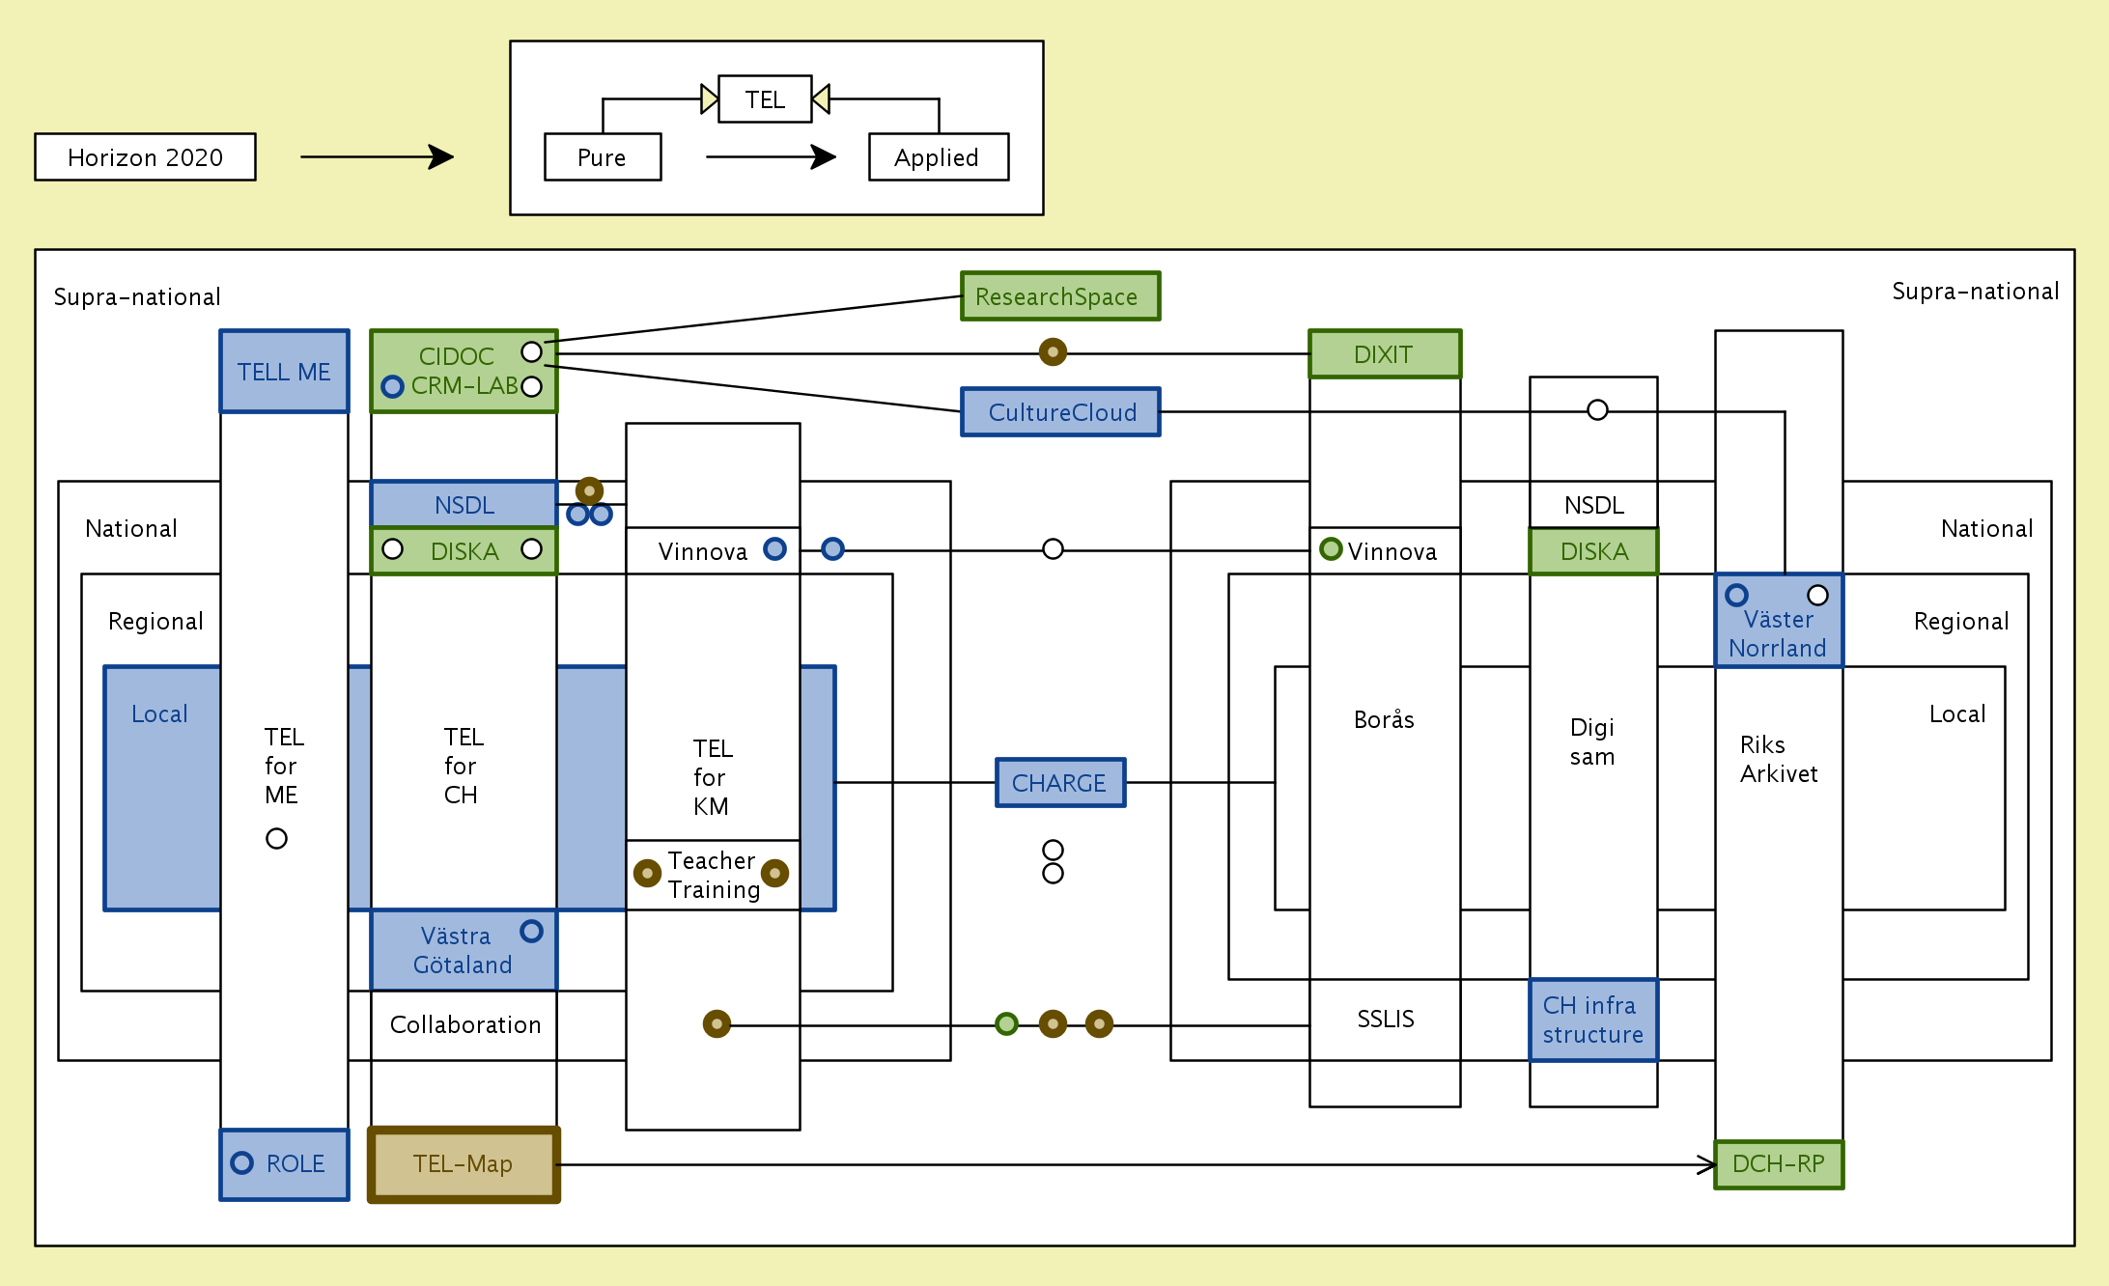Click the brown dot left of Teacher Training

(647, 873)
